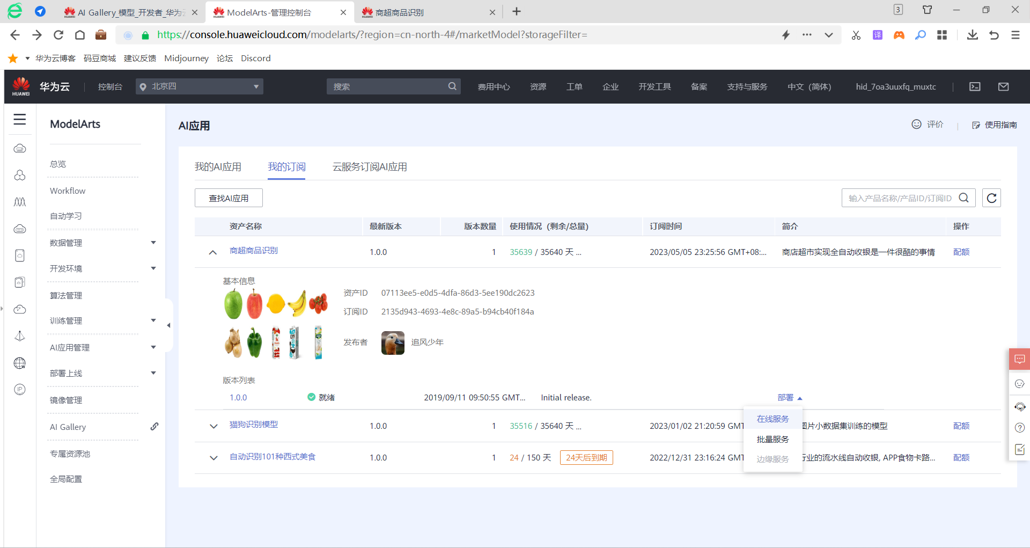Screen dimensions: 1030x548
Task: Click the publisher avatar for 追风少年
Action: 393,342
